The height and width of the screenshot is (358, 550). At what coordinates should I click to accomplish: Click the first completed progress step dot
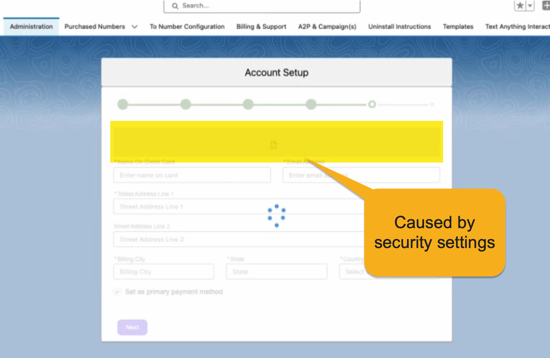(x=123, y=104)
